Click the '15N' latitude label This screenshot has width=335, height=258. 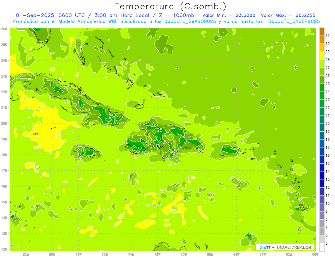4,202
